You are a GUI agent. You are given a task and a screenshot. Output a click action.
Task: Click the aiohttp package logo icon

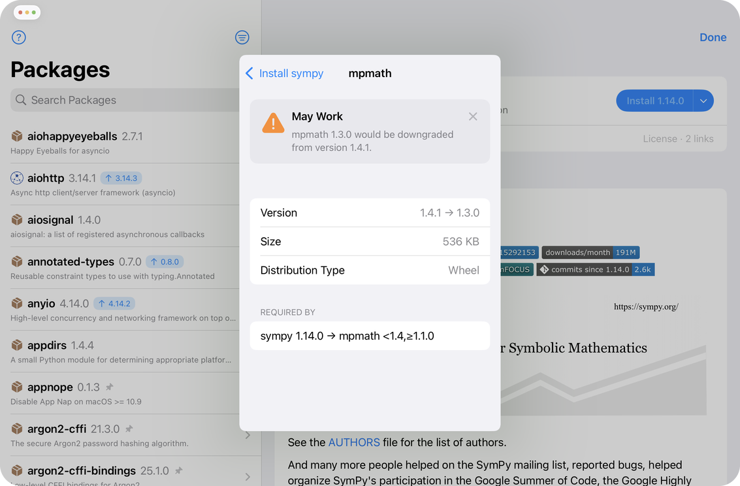[x=17, y=178]
